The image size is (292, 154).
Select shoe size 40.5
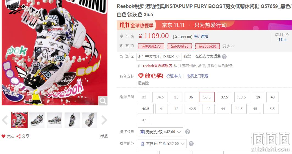[x=146, y=109]
